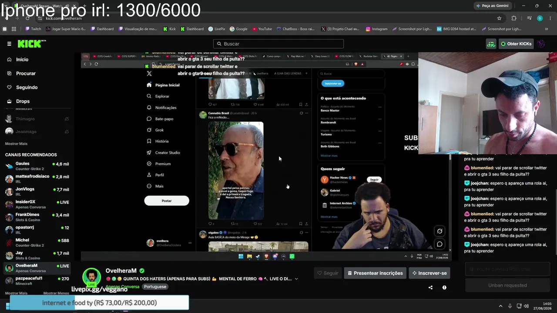The width and height of the screenshot is (557, 313).
Task: Open the Visualização de mo... bookmark
Action: (137, 29)
